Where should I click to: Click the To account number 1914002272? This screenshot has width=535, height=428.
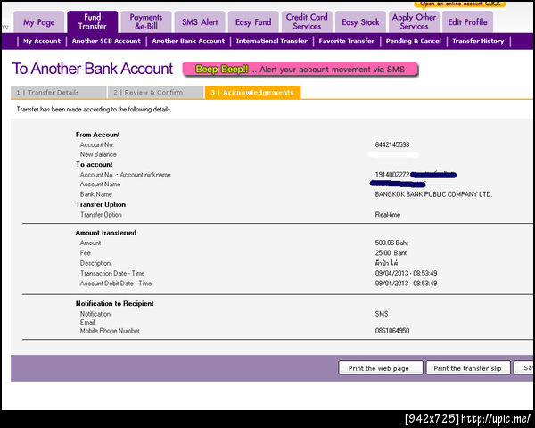392,175
